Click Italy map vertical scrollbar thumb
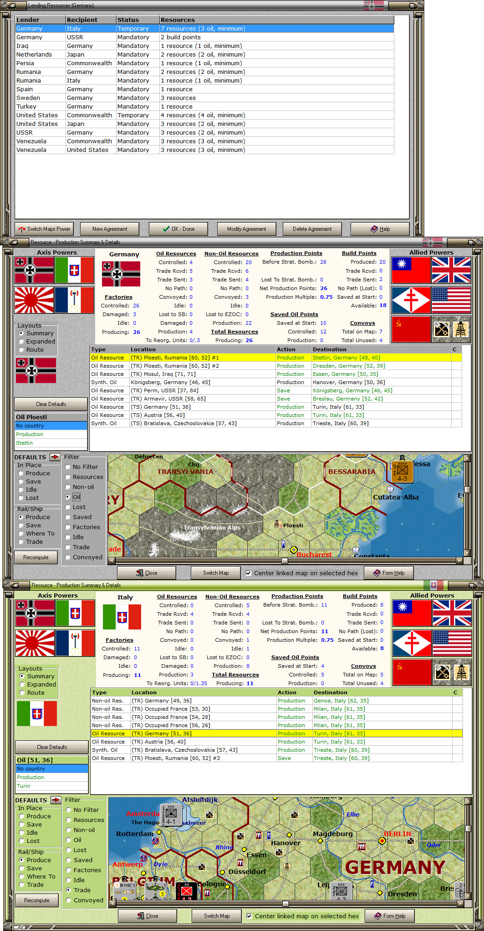Image resolution: width=484 pixels, height=931 pixels. point(468,828)
